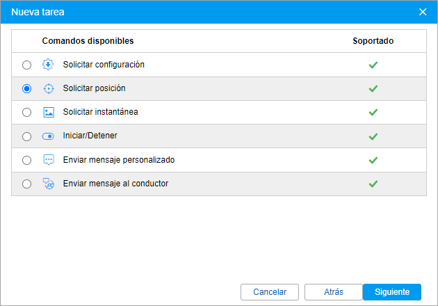The height and width of the screenshot is (306, 438).
Task: Proceed with the Siguiente button
Action: pyautogui.click(x=392, y=292)
